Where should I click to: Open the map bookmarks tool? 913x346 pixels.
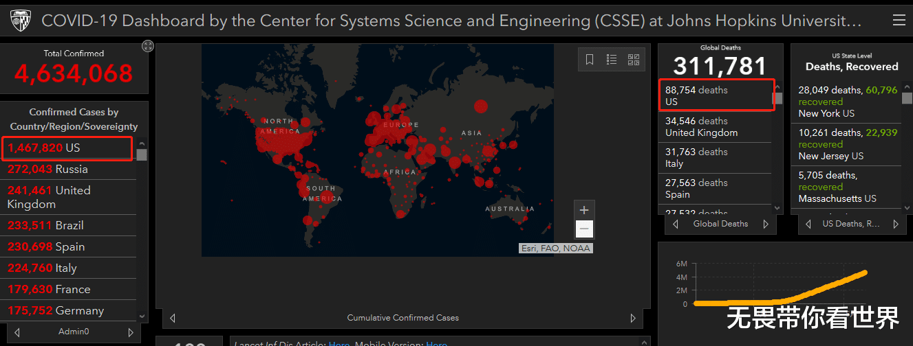coord(590,60)
